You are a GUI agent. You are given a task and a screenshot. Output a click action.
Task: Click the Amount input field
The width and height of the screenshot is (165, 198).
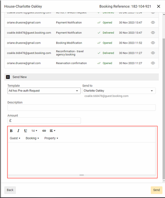44,121
